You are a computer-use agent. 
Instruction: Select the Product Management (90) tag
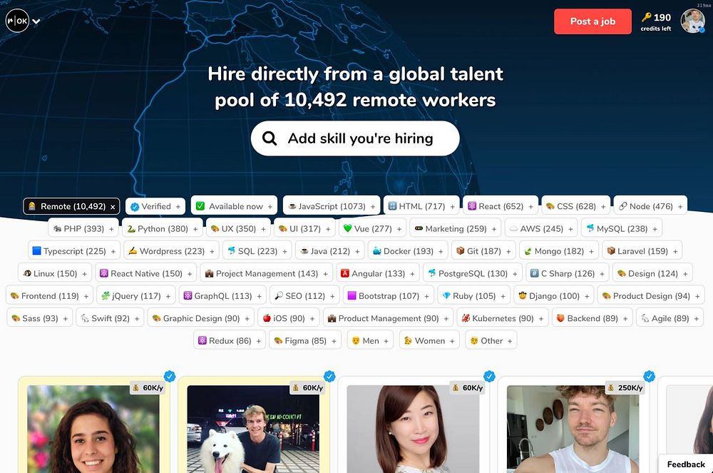pyautogui.click(x=388, y=318)
